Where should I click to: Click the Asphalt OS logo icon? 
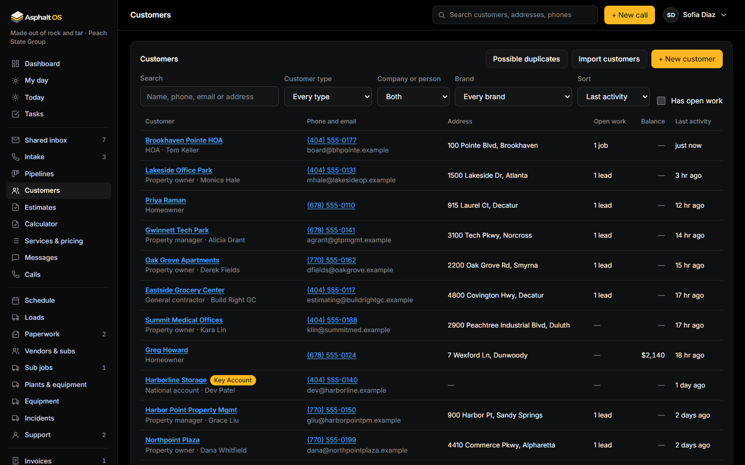point(17,17)
